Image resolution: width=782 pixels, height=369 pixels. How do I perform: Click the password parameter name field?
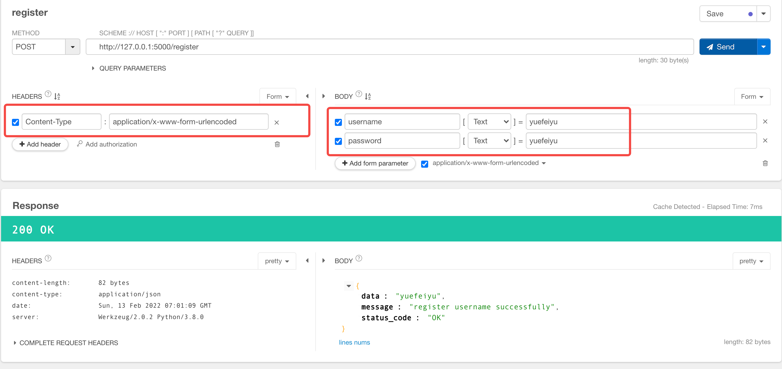tap(402, 141)
